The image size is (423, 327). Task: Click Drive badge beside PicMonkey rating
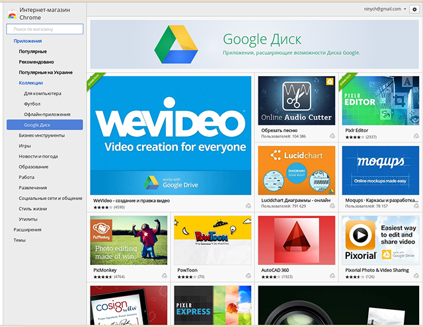(x=165, y=275)
